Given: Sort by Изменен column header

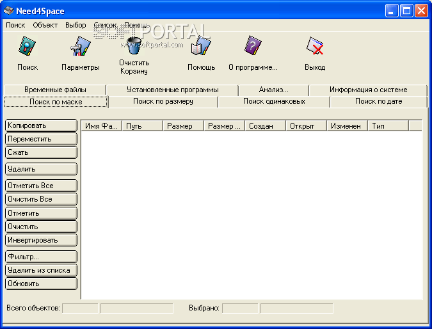Looking at the screenshot, I should tap(347, 126).
